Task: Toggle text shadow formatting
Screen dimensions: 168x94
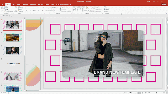Action: point(32,10)
